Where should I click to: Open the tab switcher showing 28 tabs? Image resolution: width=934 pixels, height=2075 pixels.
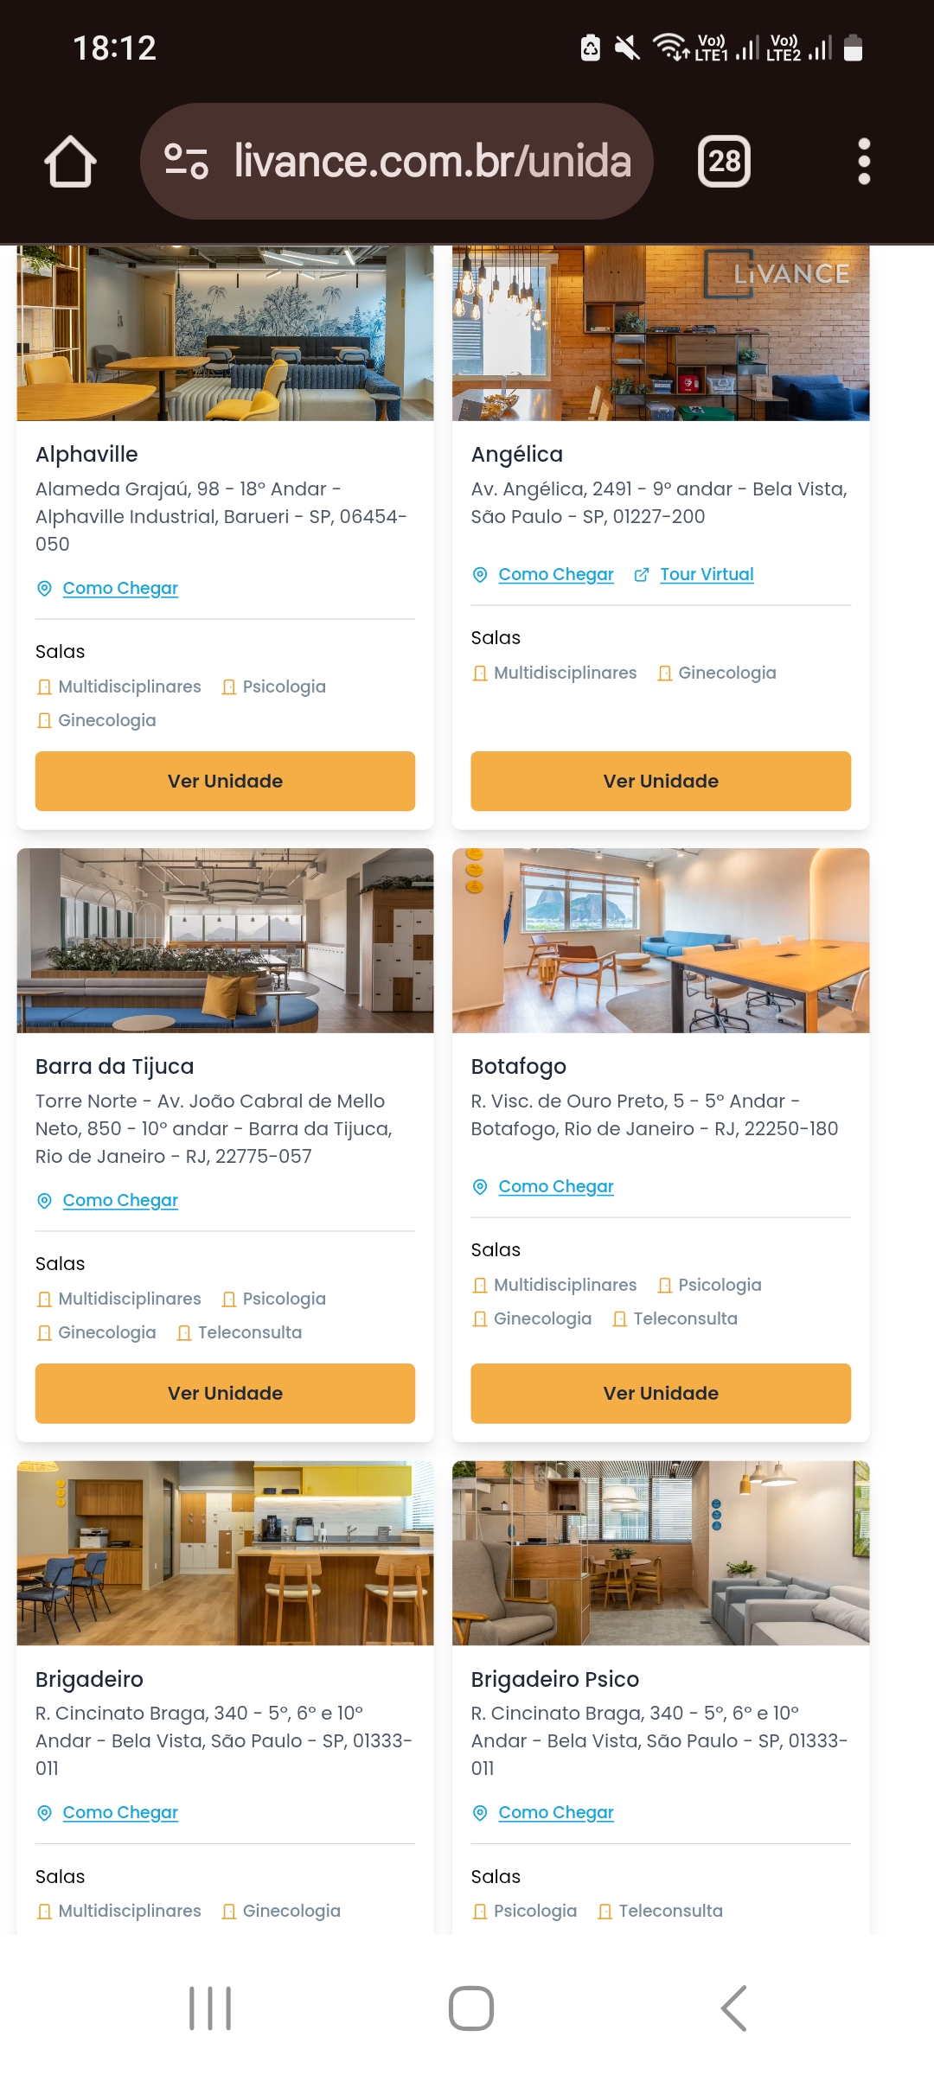coord(724,162)
